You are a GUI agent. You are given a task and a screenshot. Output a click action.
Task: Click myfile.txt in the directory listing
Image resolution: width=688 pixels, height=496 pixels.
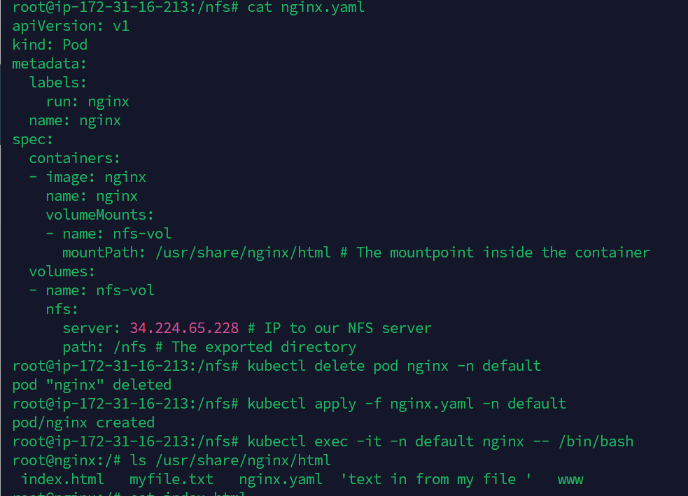(x=171, y=479)
